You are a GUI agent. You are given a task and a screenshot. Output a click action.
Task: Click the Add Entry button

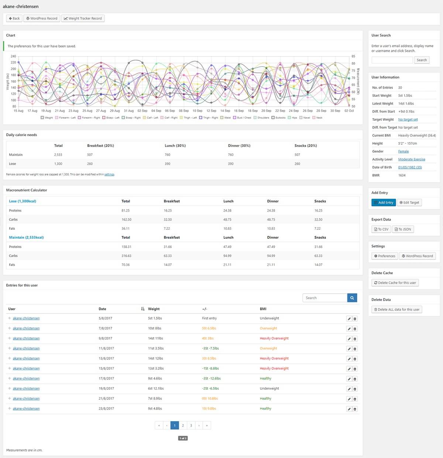384,202
